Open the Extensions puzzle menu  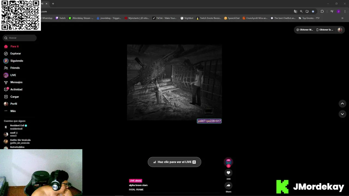point(322,11)
